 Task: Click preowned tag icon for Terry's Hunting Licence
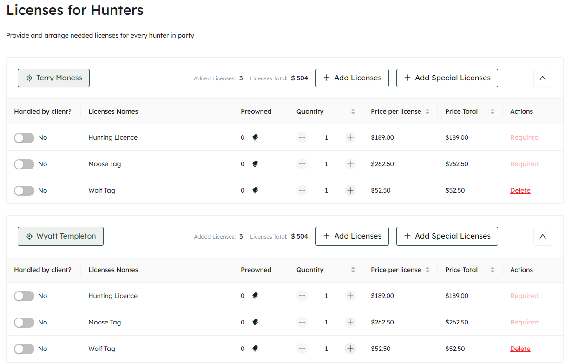coord(255,137)
